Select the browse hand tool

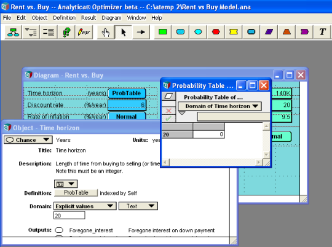pos(106,32)
